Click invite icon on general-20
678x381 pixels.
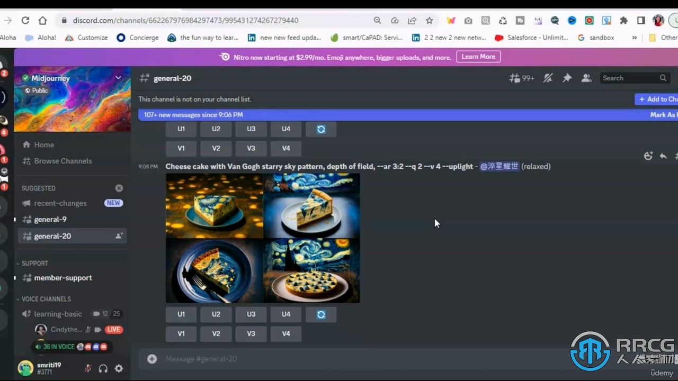tap(119, 236)
